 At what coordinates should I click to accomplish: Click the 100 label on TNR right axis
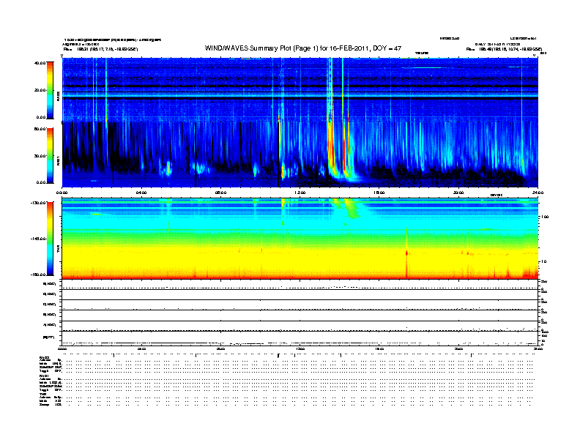545,217
